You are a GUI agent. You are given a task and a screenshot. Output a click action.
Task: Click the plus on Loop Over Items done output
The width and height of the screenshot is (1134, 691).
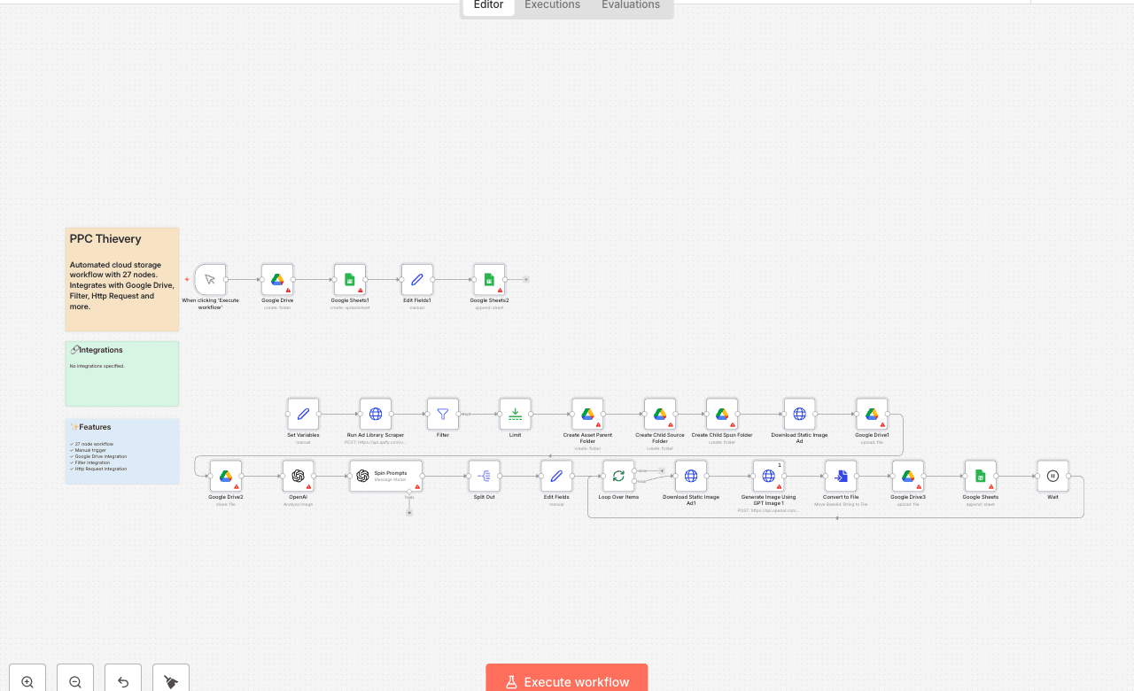(x=662, y=470)
